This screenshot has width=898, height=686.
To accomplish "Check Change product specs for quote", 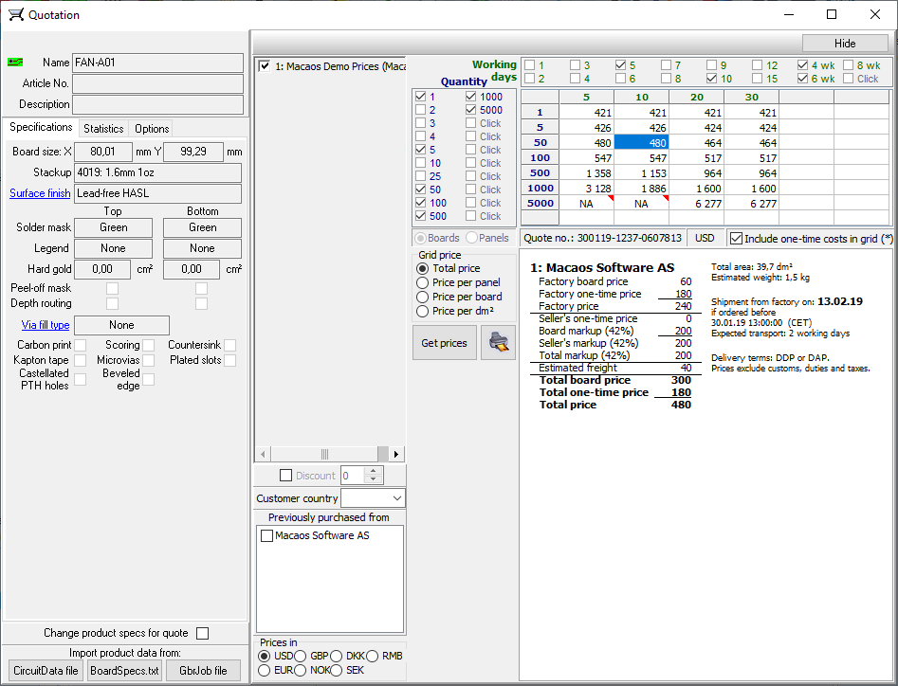I will (x=202, y=633).
